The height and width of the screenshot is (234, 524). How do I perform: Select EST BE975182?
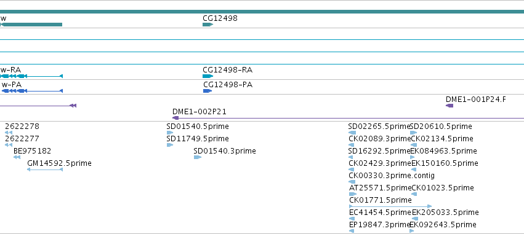pyautogui.click(x=33, y=151)
